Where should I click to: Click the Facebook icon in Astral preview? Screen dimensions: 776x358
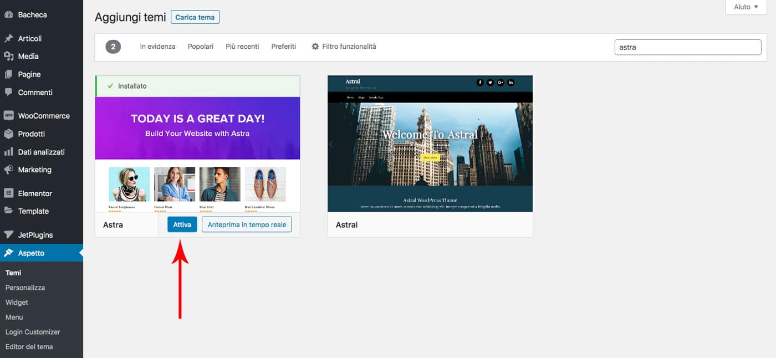pos(480,83)
